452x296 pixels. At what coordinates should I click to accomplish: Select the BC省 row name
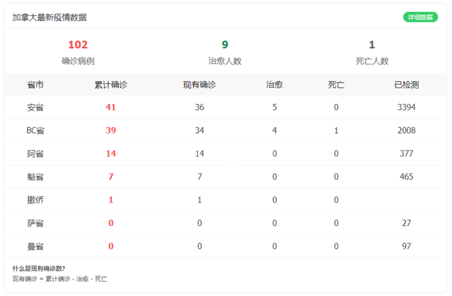click(x=35, y=131)
